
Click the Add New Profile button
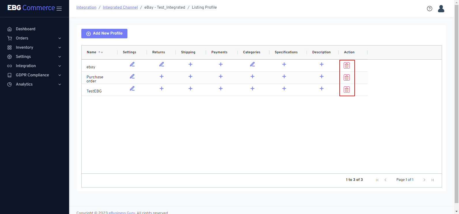[104, 33]
